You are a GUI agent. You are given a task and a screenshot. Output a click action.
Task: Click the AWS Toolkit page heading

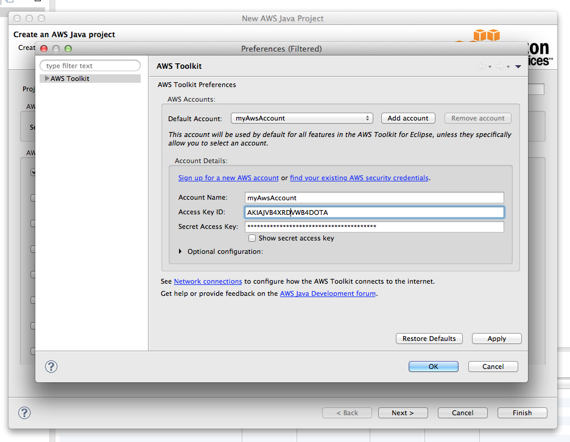tap(179, 66)
